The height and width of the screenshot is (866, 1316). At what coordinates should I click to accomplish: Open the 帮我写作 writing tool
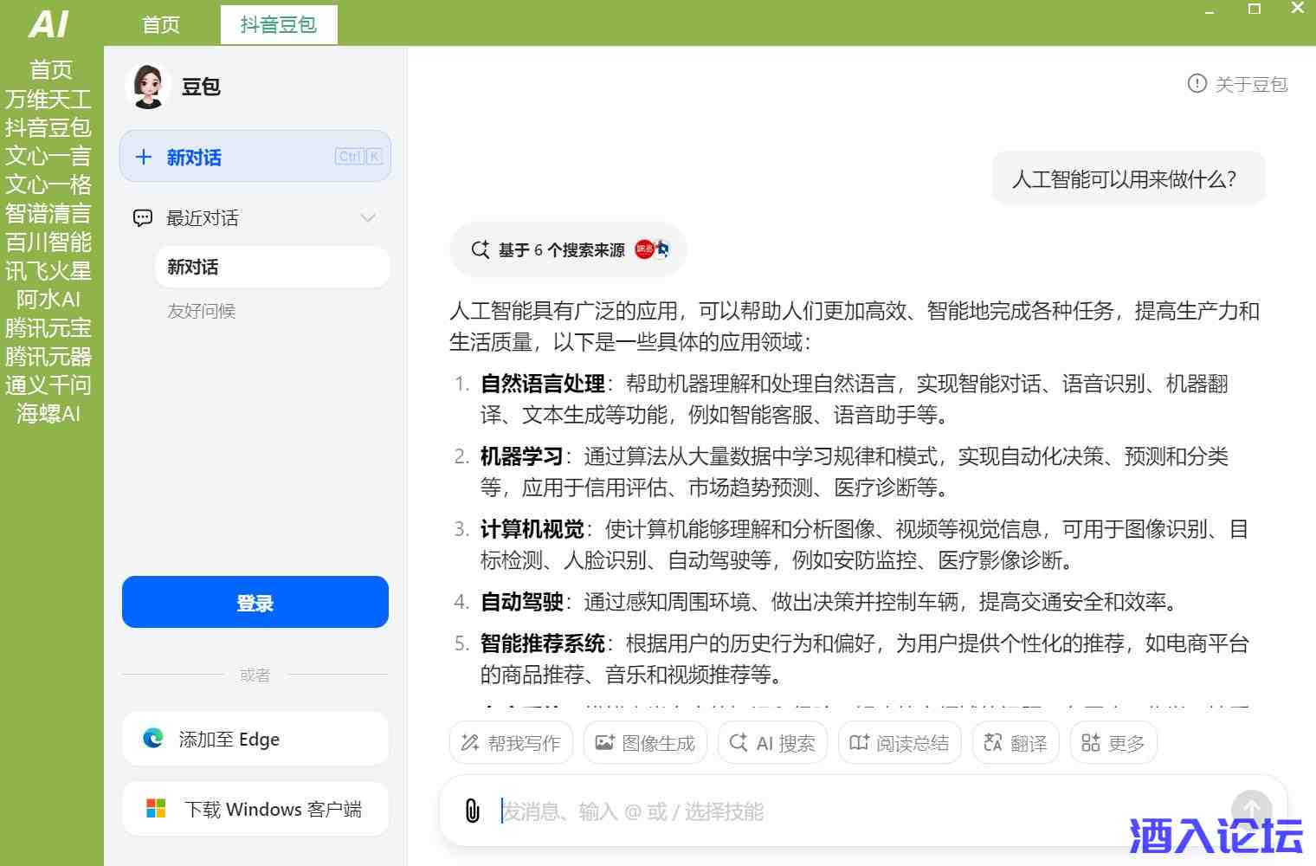511,743
